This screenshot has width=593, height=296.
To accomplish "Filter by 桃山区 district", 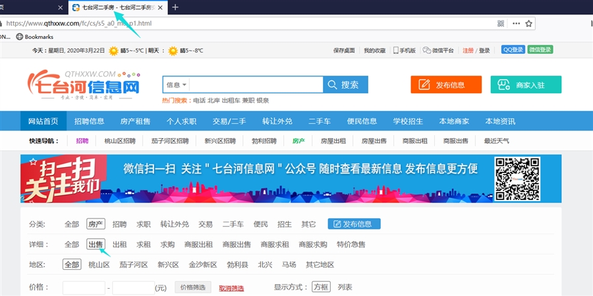I will (x=99, y=265).
